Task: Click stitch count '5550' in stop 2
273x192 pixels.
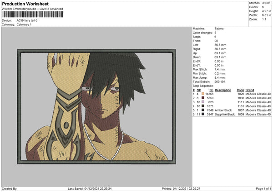Action: point(210,98)
